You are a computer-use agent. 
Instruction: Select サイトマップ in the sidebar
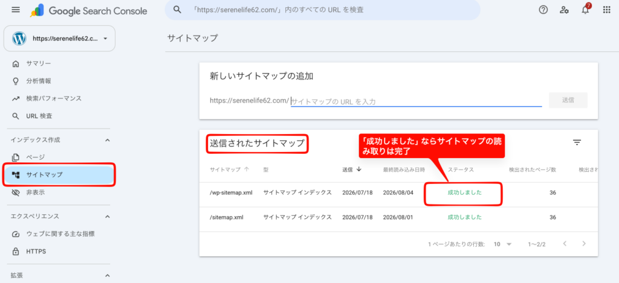click(59, 174)
